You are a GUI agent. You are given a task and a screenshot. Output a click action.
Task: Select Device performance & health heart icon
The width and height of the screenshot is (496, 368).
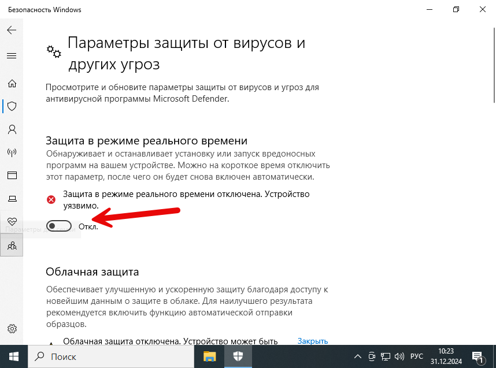(x=12, y=221)
